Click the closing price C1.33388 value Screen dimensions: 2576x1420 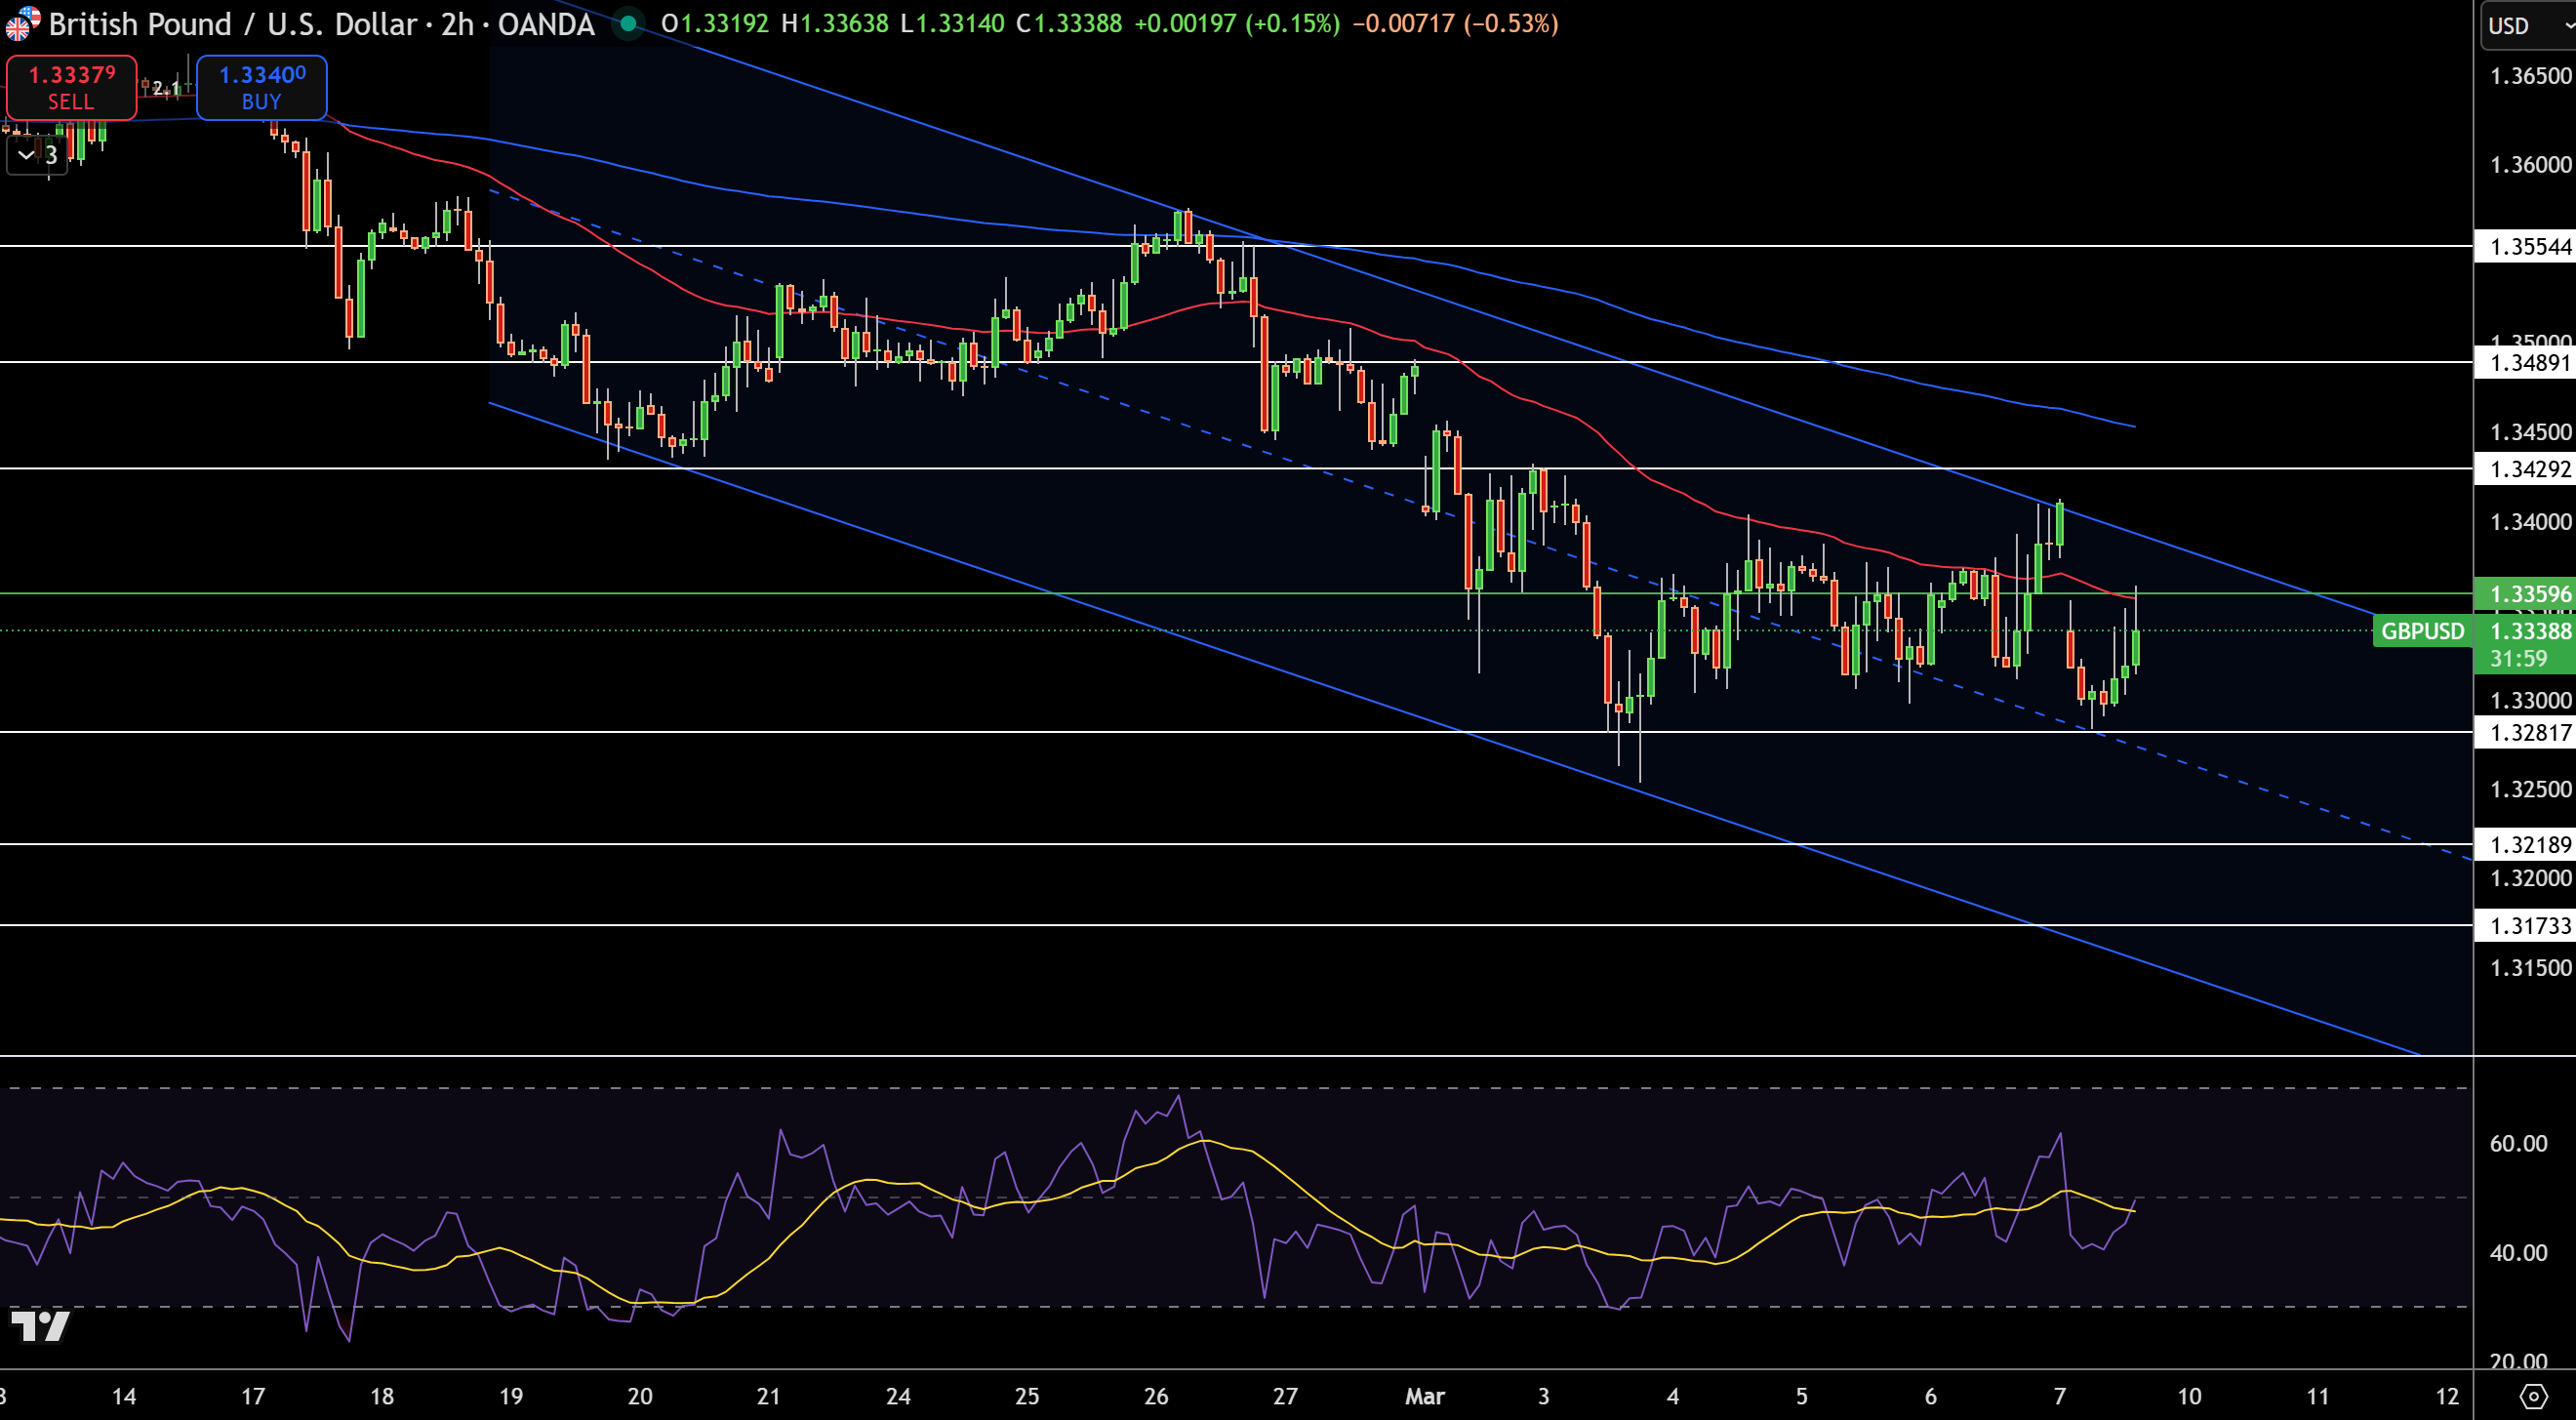click(x=1069, y=23)
